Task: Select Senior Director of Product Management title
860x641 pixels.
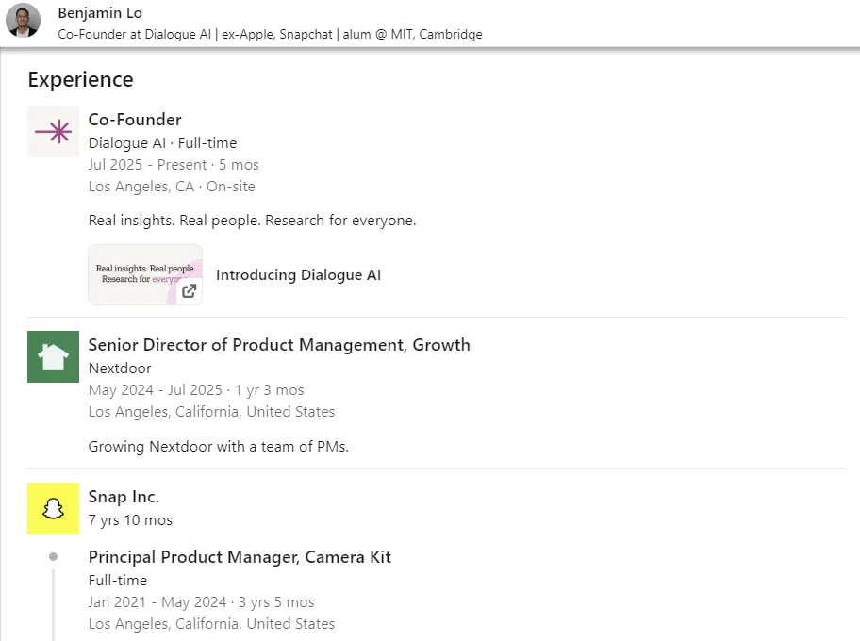Action: tap(278, 345)
